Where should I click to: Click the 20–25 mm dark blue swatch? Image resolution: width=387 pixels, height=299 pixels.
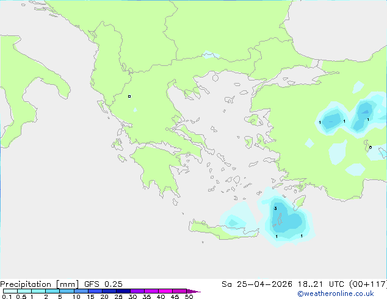pyautogui.click(x=109, y=291)
